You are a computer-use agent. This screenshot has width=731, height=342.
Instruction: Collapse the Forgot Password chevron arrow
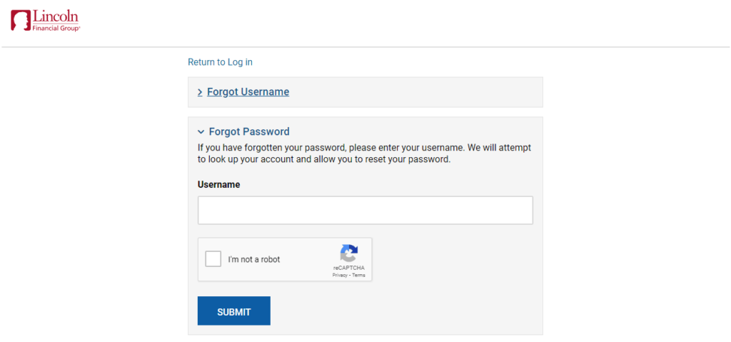[201, 132]
